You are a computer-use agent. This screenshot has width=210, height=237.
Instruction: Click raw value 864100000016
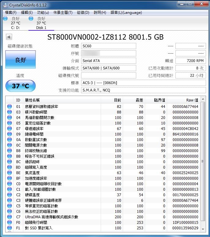point(186,134)
